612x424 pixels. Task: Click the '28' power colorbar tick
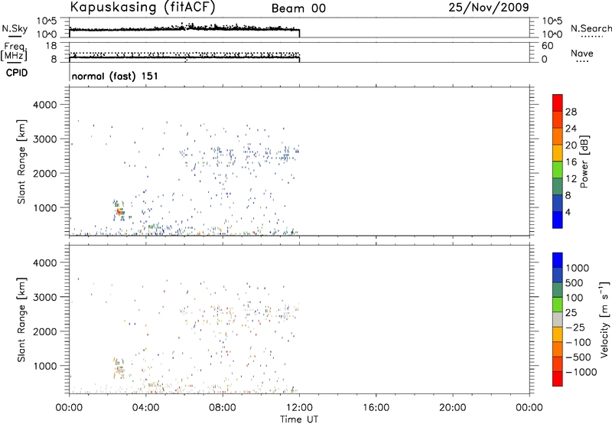571,112
